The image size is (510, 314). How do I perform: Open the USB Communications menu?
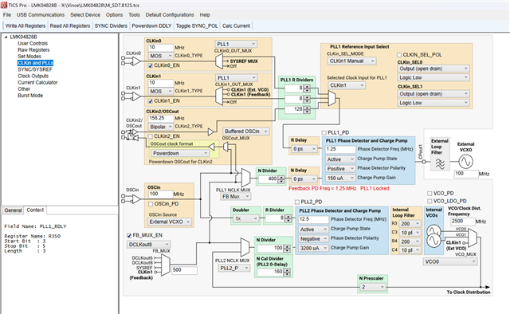tap(41, 15)
